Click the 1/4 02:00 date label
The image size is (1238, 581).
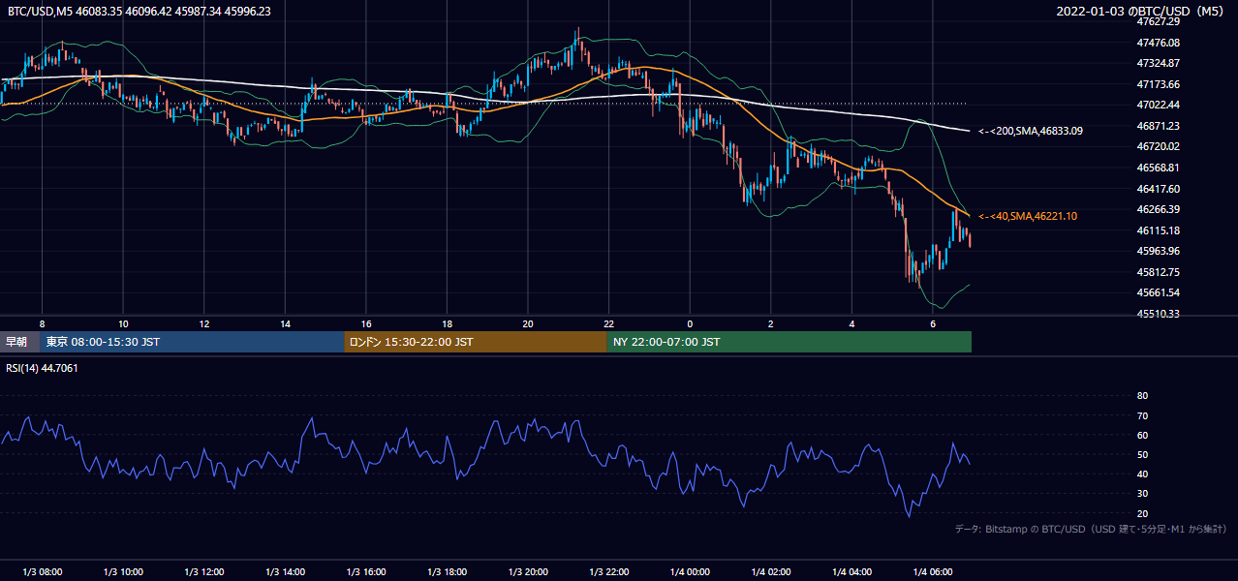point(771,572)
